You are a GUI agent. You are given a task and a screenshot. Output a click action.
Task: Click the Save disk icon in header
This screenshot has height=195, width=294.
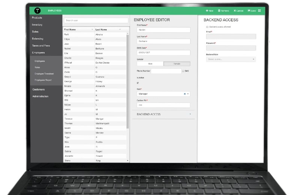tap(249, 11)
